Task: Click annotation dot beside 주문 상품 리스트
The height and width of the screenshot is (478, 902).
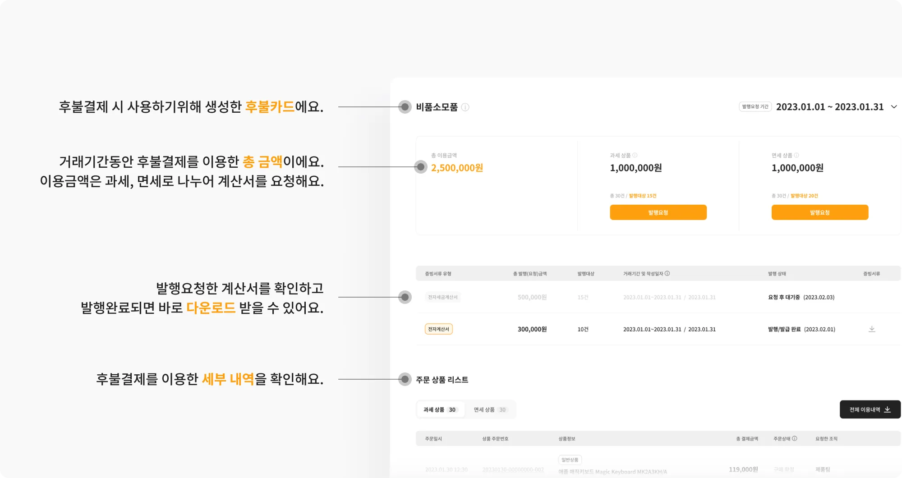Action: pos(405,379)
